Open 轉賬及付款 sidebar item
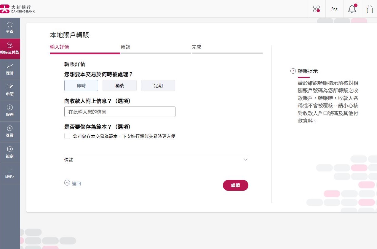The height and width of the screenshot is (249, 377). pos(10,49)
